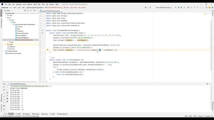Toggle tool window bars in status bar corner
The width and height of the screenshot is (214, 120).
click(1, 116)
